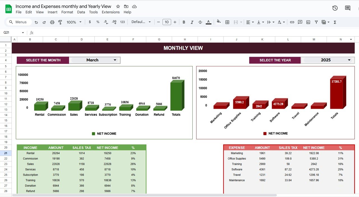Star this spreadsheet document
Viewport: 359px width, 197px height.
[x=118, y=6]
